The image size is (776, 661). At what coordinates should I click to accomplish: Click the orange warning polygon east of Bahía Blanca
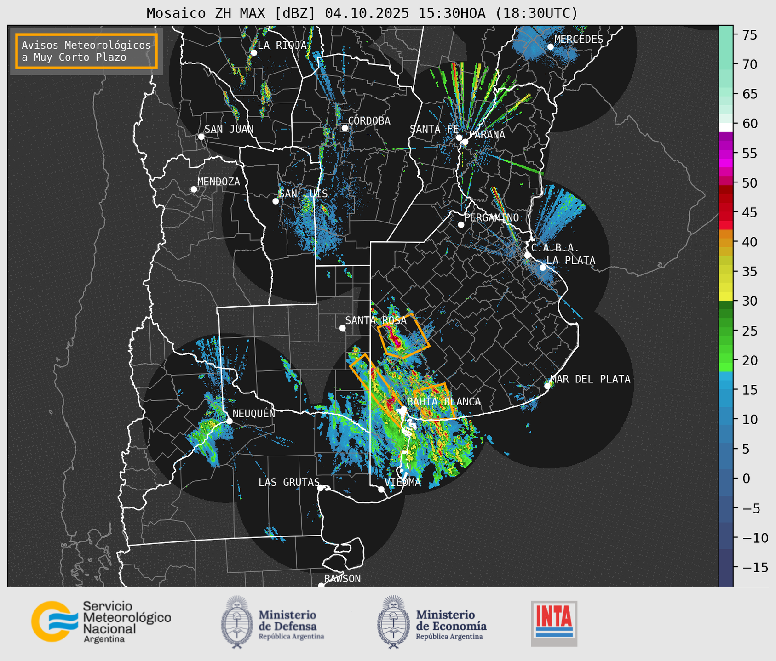(x=434, y=401)
